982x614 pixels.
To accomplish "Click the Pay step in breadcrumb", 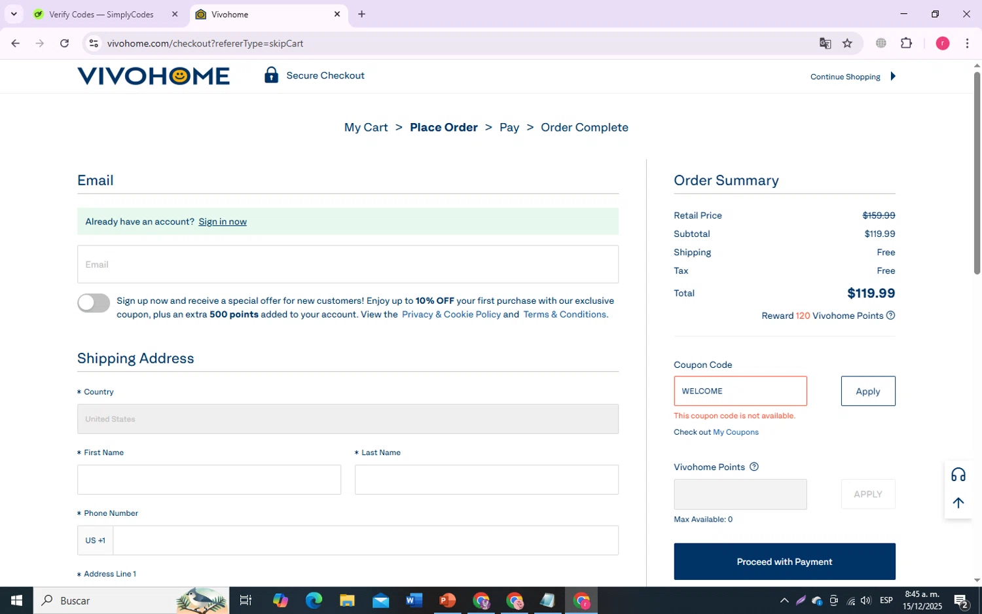I will [x=509, y=128].
